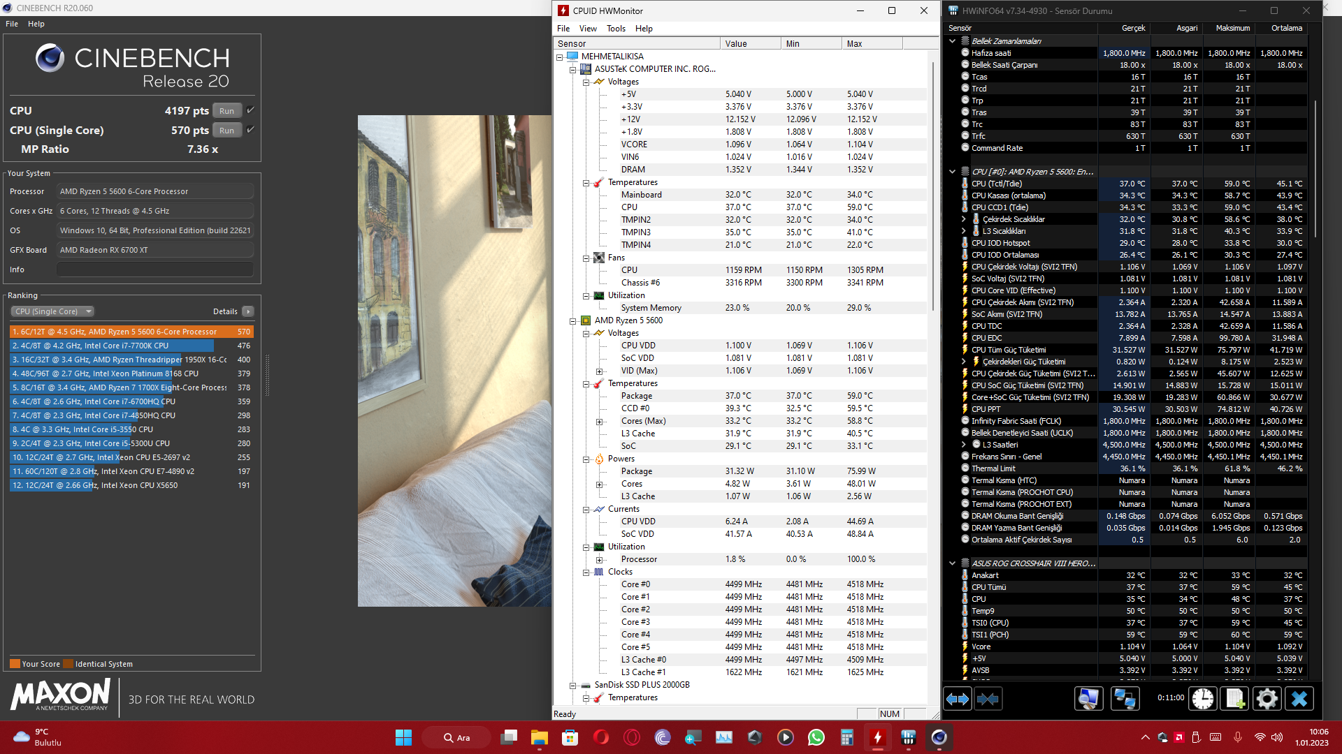Open WhatsApp from the taskbar

(x=816, y=737)
